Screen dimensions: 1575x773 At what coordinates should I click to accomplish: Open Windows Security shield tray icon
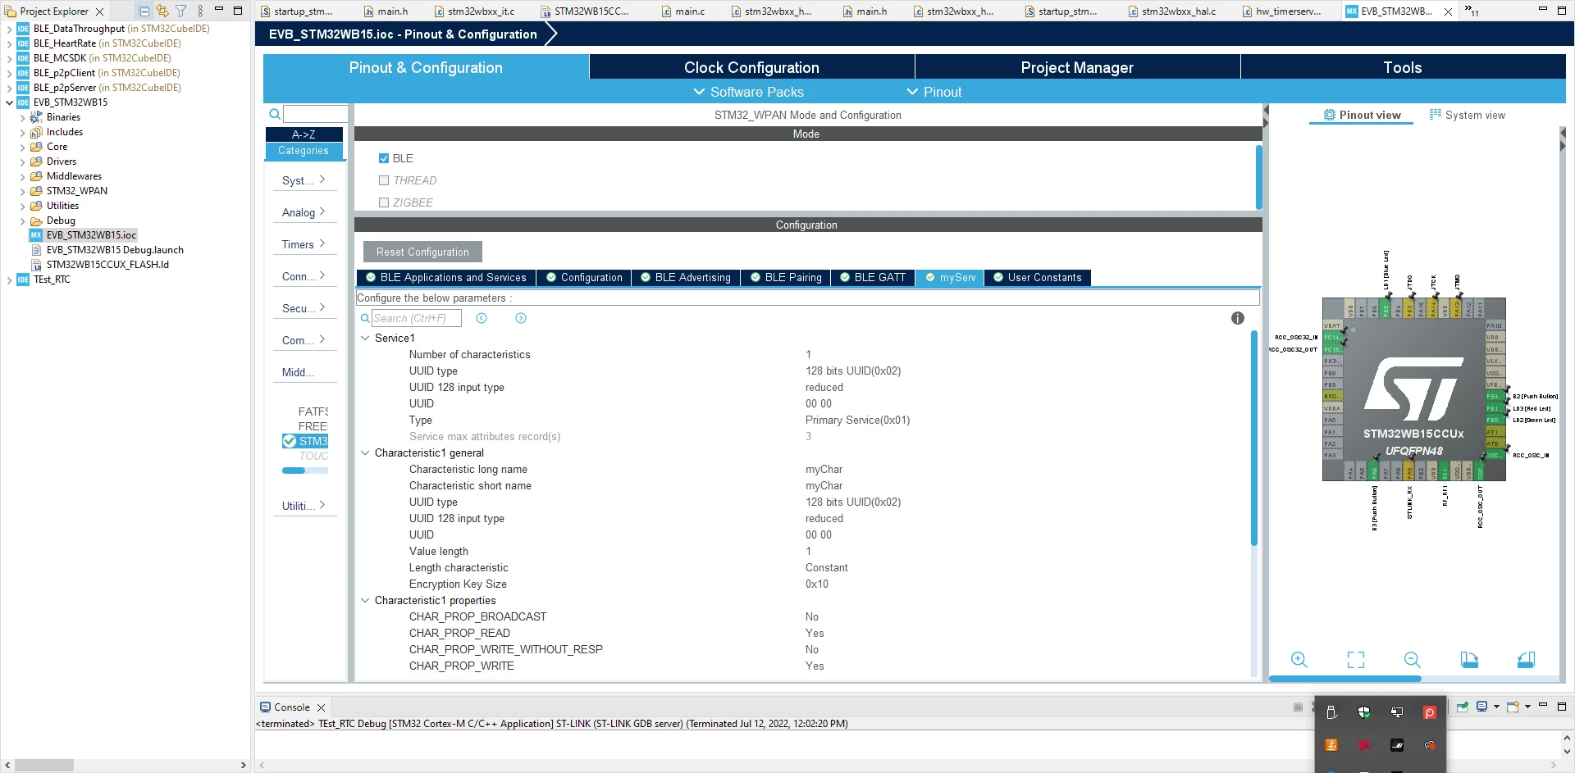(1364, 712)
